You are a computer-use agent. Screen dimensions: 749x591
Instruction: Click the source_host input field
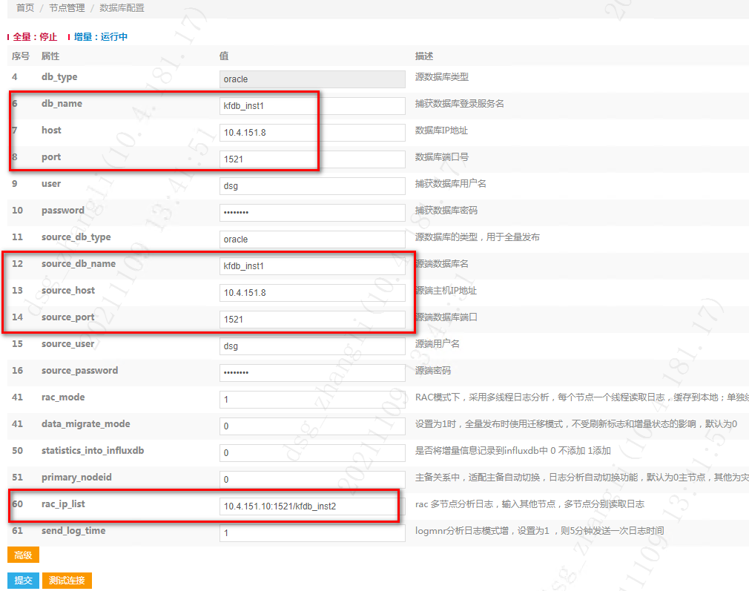coord(311,293)
